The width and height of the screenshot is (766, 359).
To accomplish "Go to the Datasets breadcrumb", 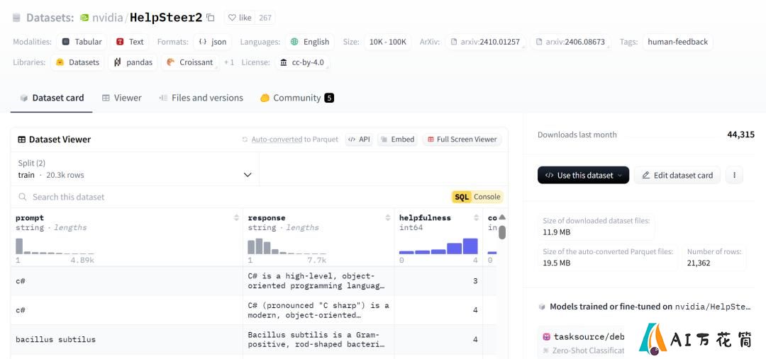I will tap(50, 18).
